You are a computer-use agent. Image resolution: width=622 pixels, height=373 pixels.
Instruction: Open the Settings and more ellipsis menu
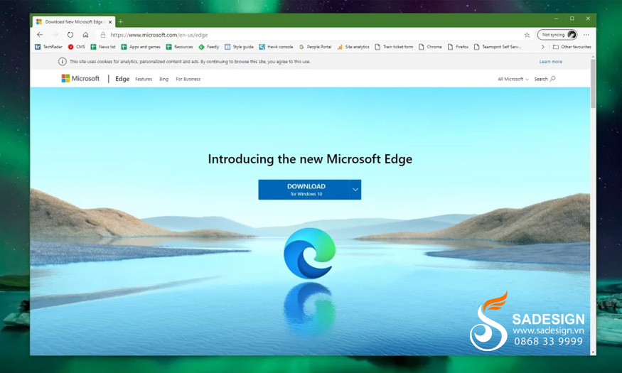pyautogui.click(x=586, y=35)
